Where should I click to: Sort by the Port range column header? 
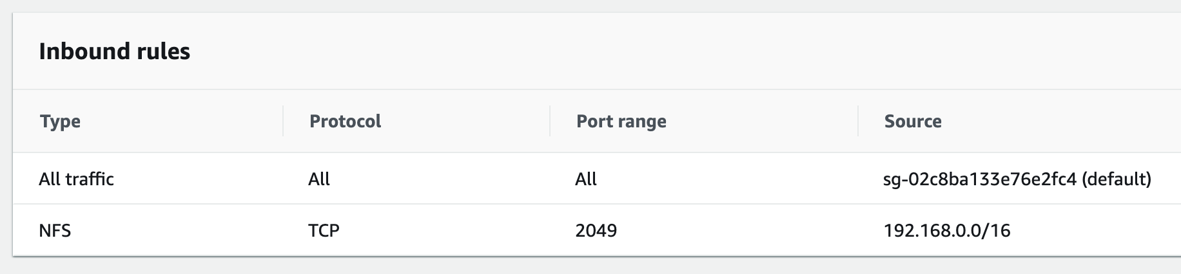621,122
